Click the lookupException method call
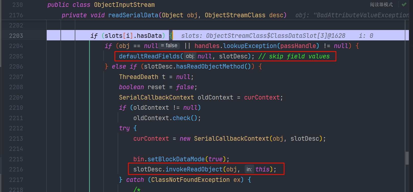Image resolution: width=413 pixels, height=192 pixels. 250,46
